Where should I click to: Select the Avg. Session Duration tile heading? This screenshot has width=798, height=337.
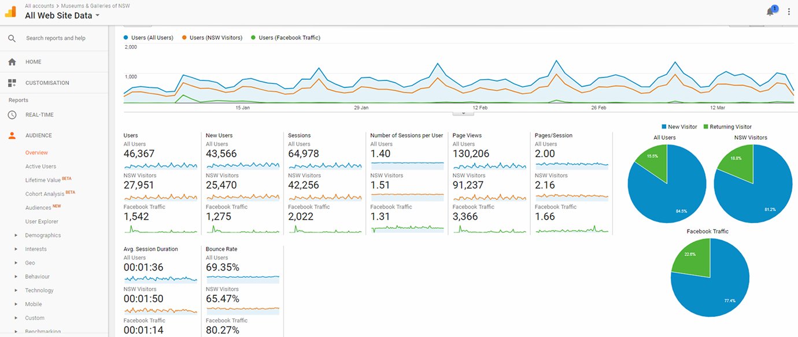151,249
